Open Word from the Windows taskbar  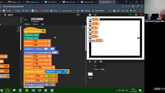click(x=33, y=90)
